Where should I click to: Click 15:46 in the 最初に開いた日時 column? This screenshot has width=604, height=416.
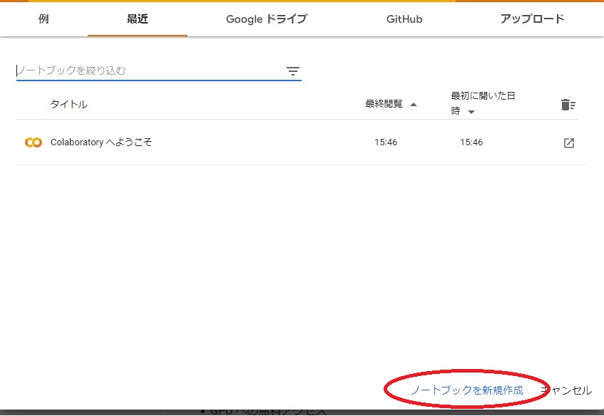[471, 142]
